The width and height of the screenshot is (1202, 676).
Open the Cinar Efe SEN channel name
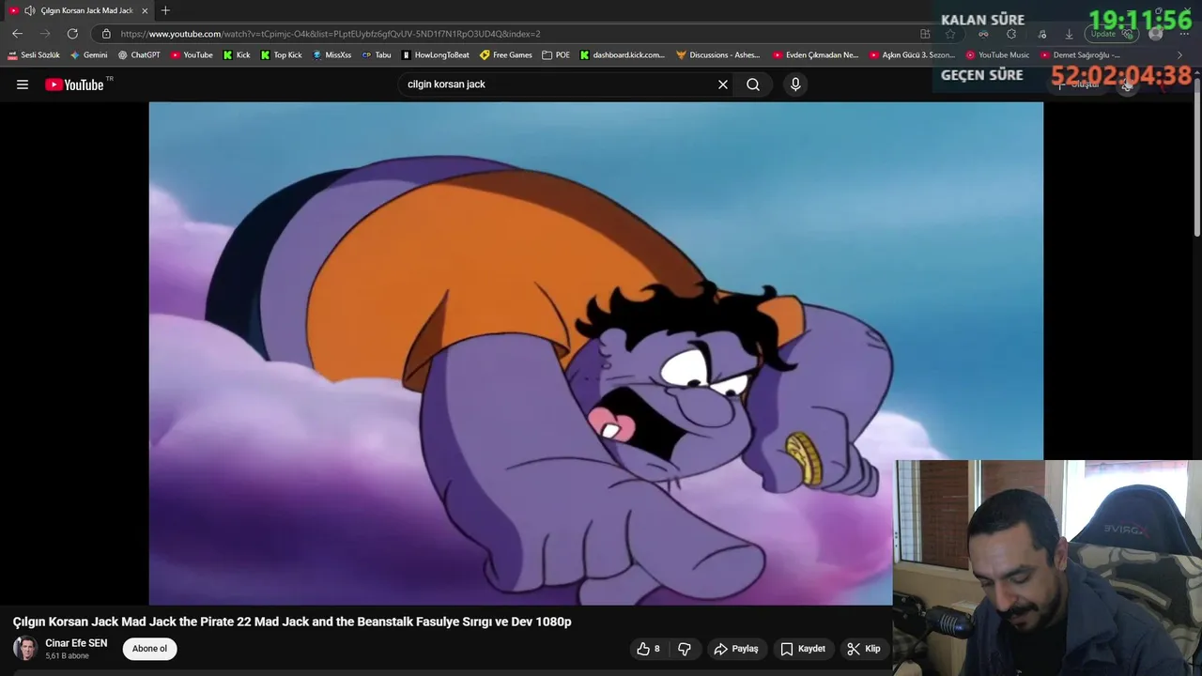76,643
